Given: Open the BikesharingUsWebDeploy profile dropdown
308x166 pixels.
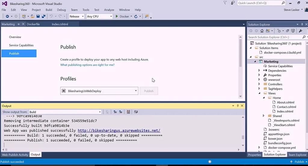Looking at the screenshot, I should 136,91.
